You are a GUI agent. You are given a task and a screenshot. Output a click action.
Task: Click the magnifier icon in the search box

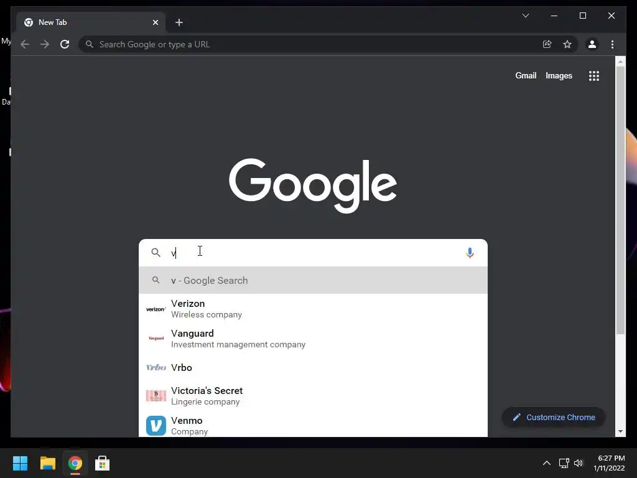156,253
